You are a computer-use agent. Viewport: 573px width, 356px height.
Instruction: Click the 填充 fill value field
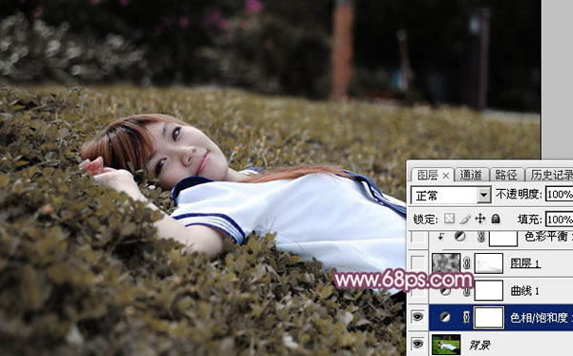coord(559,220)
